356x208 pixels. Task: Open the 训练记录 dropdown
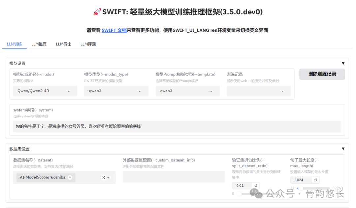click(x=259, y=91)
